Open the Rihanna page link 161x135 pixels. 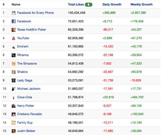click(x=23, y=55)
